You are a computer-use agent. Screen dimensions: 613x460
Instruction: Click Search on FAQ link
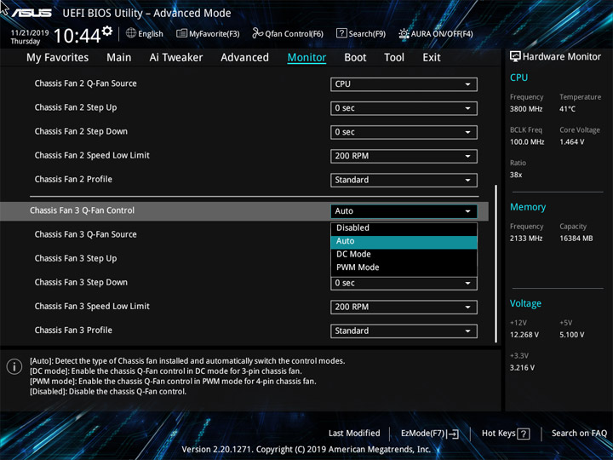point(579,434)
